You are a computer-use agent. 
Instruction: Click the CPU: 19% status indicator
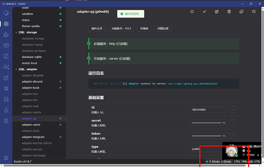tap(240, 162)
